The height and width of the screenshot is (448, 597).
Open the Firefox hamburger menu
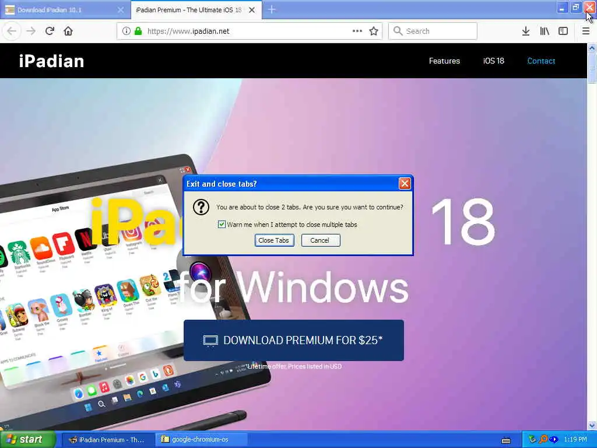(x=586, y=31)
